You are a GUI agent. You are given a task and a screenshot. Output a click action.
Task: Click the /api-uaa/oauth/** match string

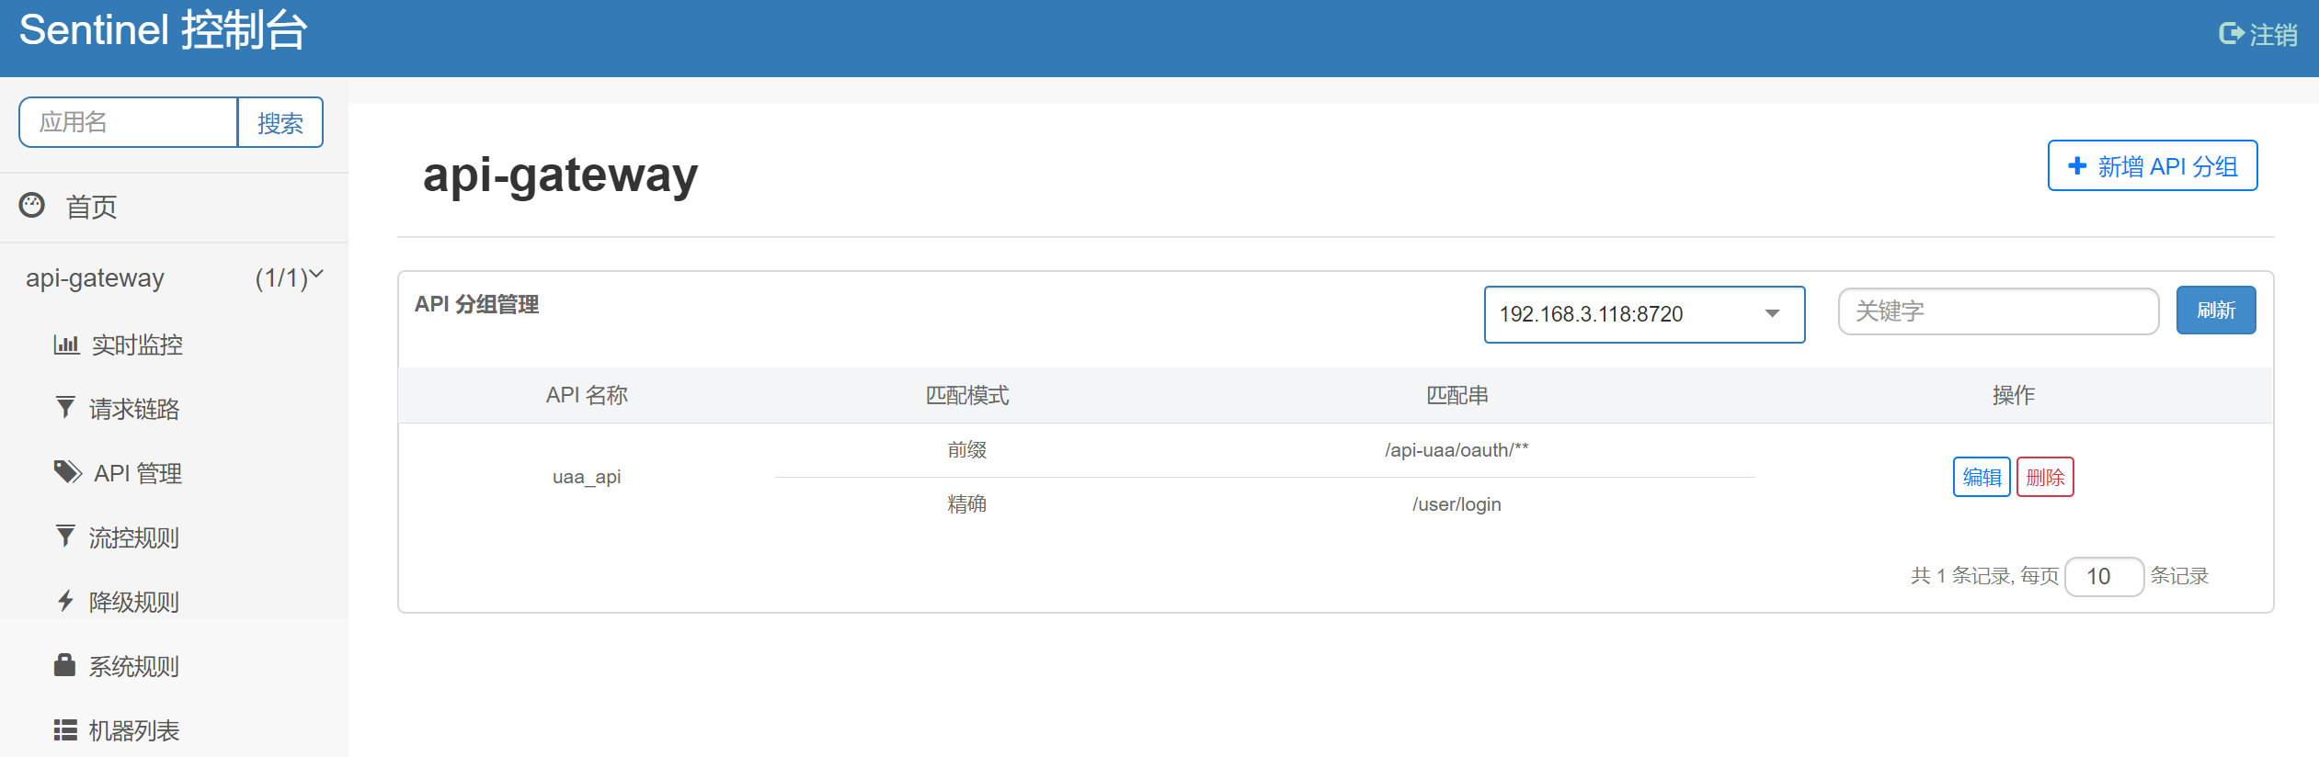tap(1457, 449)
